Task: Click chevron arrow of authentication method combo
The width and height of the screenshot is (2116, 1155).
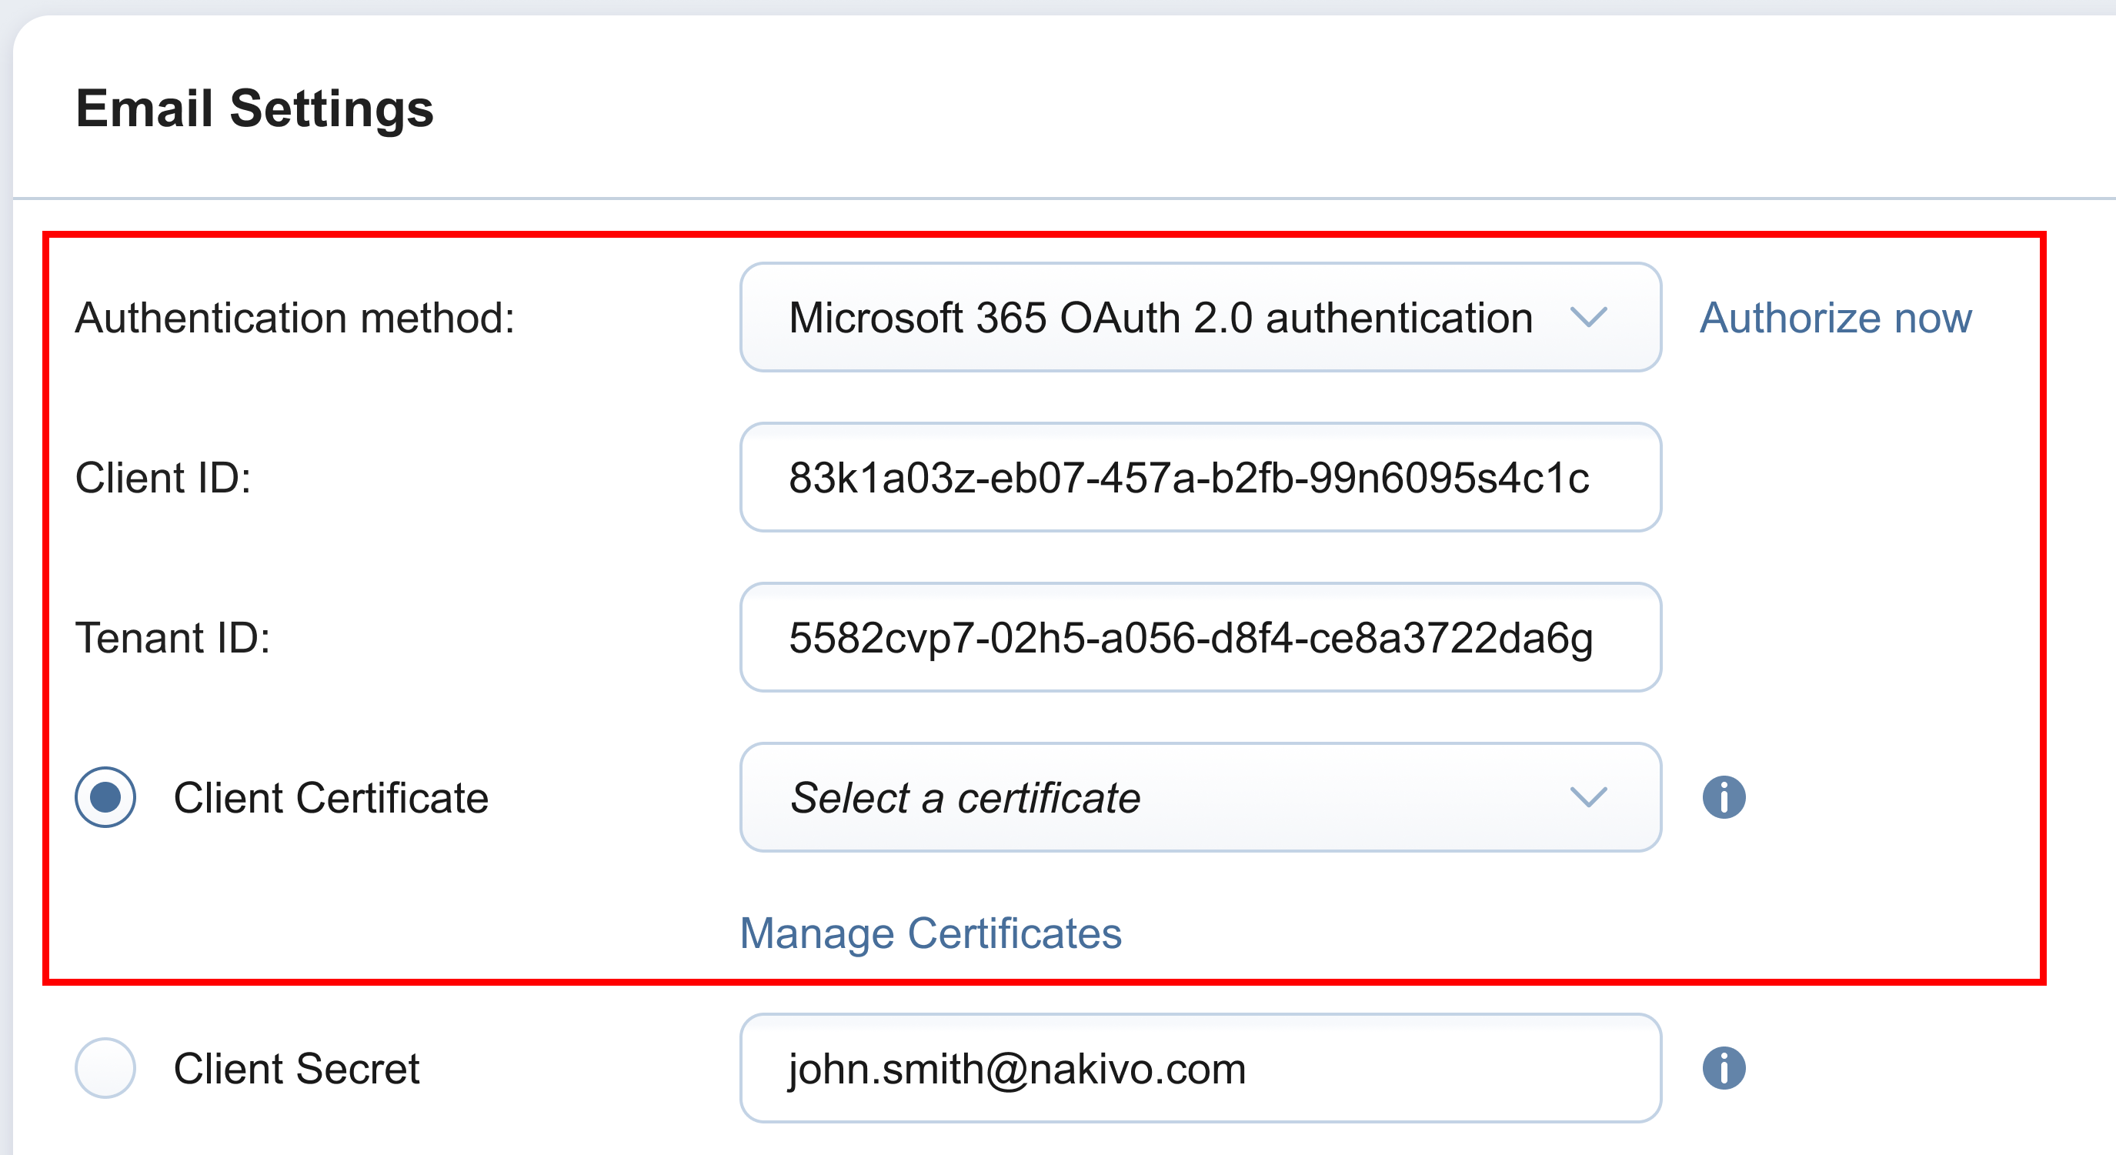Action: pyautogui.click(x=1588, y=317)
